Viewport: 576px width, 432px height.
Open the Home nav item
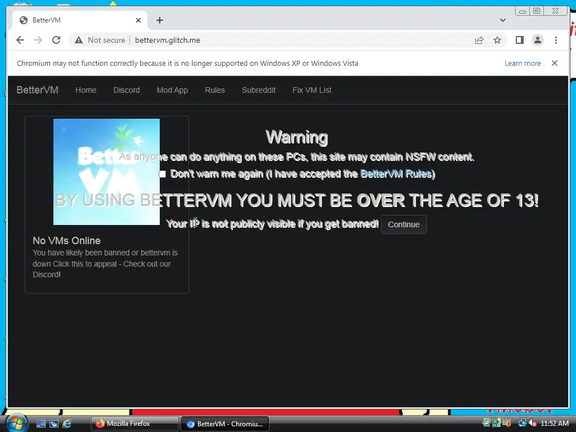pyautogui.click(x=85, y=90)
